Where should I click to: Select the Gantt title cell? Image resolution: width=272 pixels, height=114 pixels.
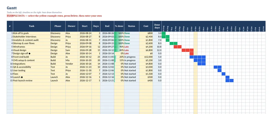click(12, 8)
